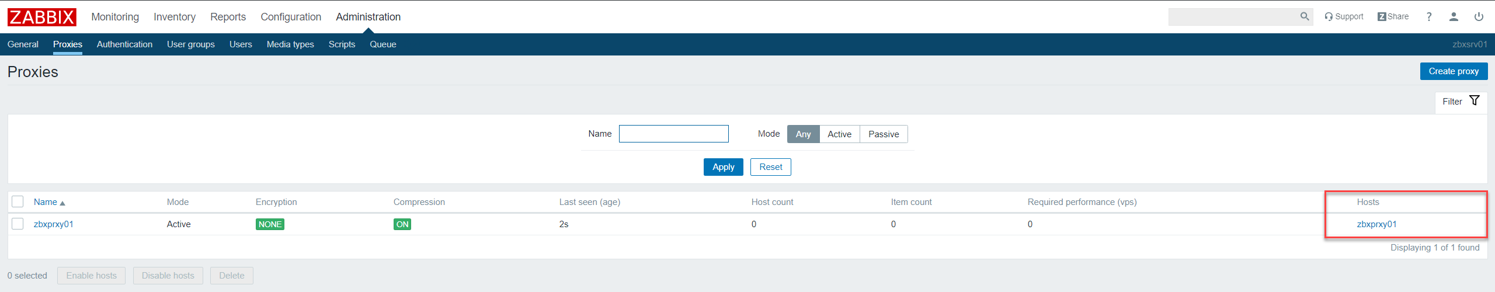Click the 2s last seen value
Screen dimensions: 1495x292
564,224
